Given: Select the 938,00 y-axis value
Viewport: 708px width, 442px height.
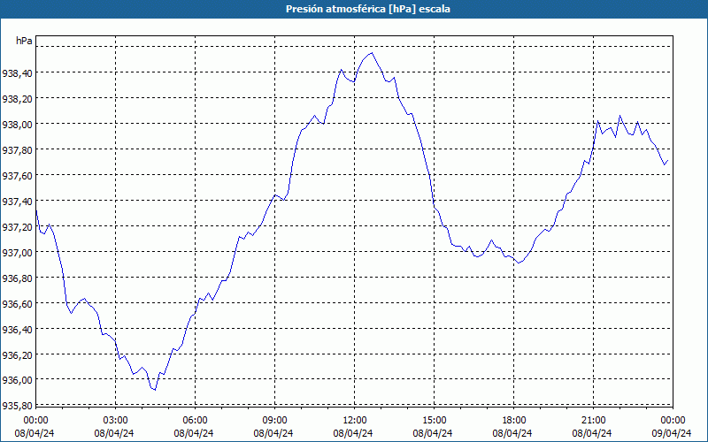Looking at the screenshot, I should click(x=17, y=125).
